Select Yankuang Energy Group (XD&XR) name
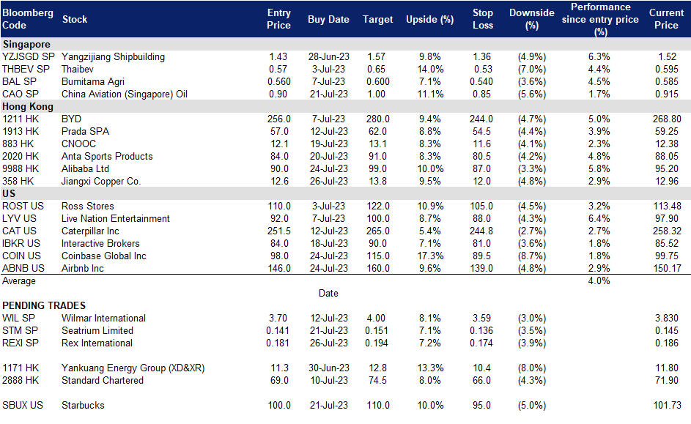The image size is (691, 424). click(133, 368)
